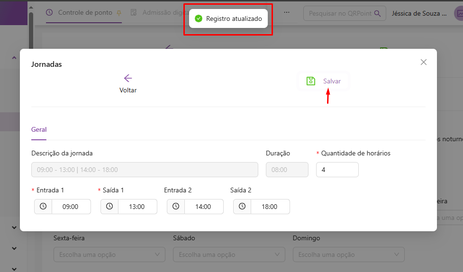
Task: Select the Geral tab
Action: click(x=39, y=129)
